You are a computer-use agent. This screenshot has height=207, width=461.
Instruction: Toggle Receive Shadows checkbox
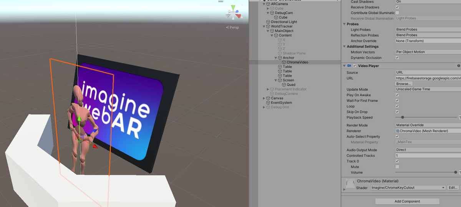397,7
